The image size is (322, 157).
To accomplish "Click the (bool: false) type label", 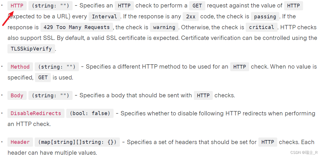I will click(90, 113).
